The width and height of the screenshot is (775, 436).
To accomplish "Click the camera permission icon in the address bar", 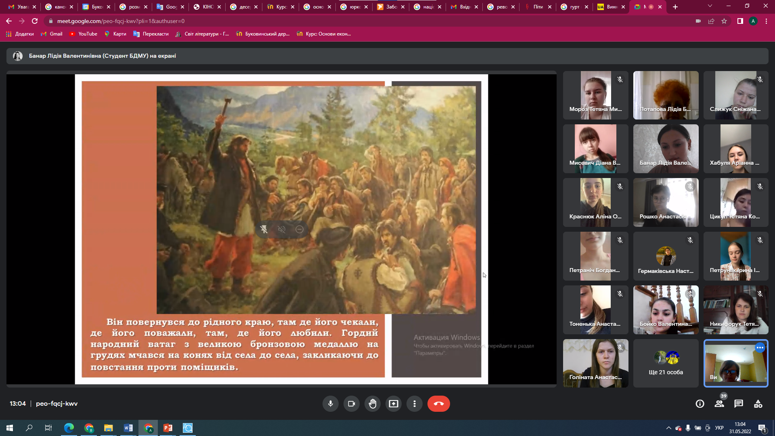I will (698, 21).
